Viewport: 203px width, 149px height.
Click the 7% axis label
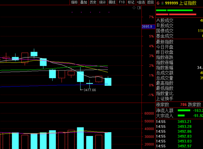point(151,17)
